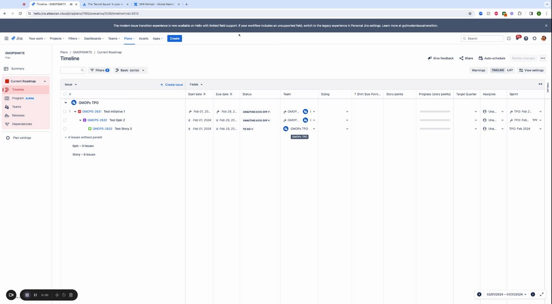Open the help question mark icon
This screenshot has height=304, width=552.
click(526, 38)
